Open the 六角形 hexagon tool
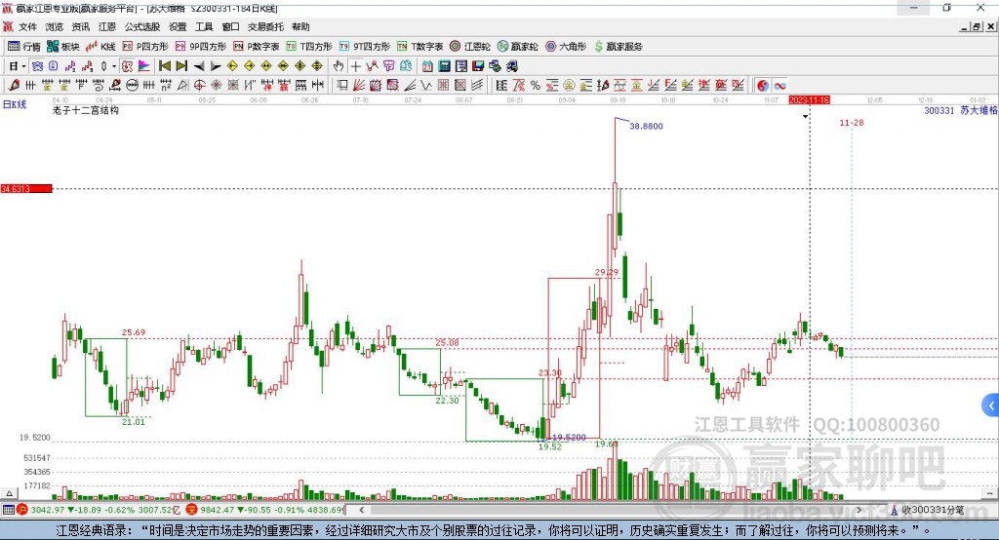999x540 pixels. (566, 47)
